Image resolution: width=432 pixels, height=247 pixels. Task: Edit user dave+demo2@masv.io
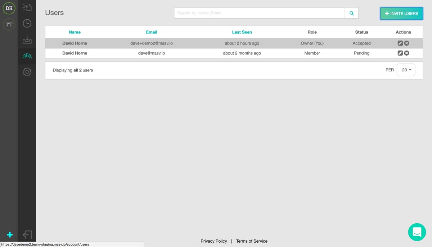point(400,43)
